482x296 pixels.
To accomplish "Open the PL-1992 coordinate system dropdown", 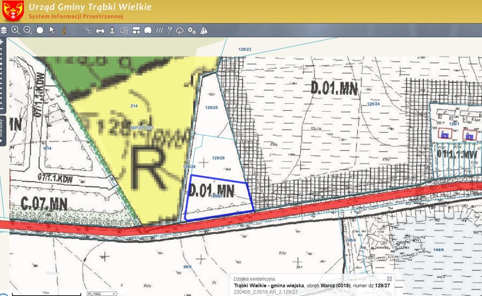I will point(102,294).
